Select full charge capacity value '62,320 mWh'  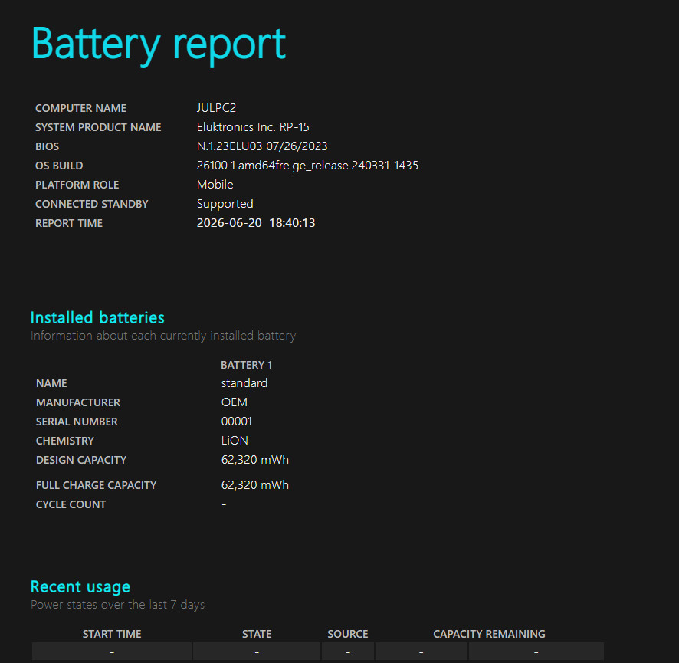click(254, 485)
